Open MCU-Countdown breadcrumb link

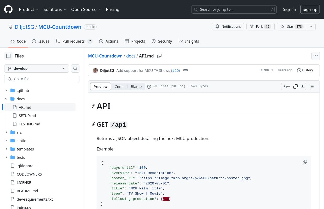105,56
